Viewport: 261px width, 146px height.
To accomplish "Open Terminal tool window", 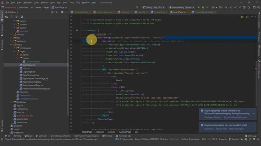I will [x=107, y=136].
